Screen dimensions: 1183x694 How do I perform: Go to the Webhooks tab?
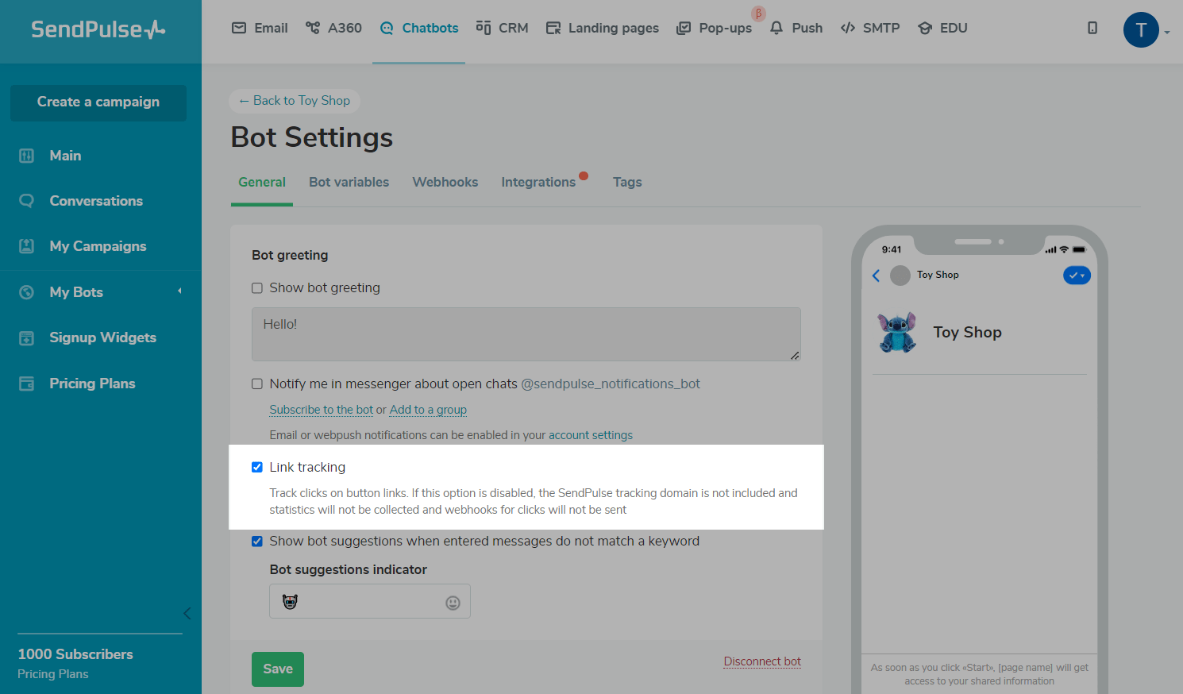(x=445, y=183)
